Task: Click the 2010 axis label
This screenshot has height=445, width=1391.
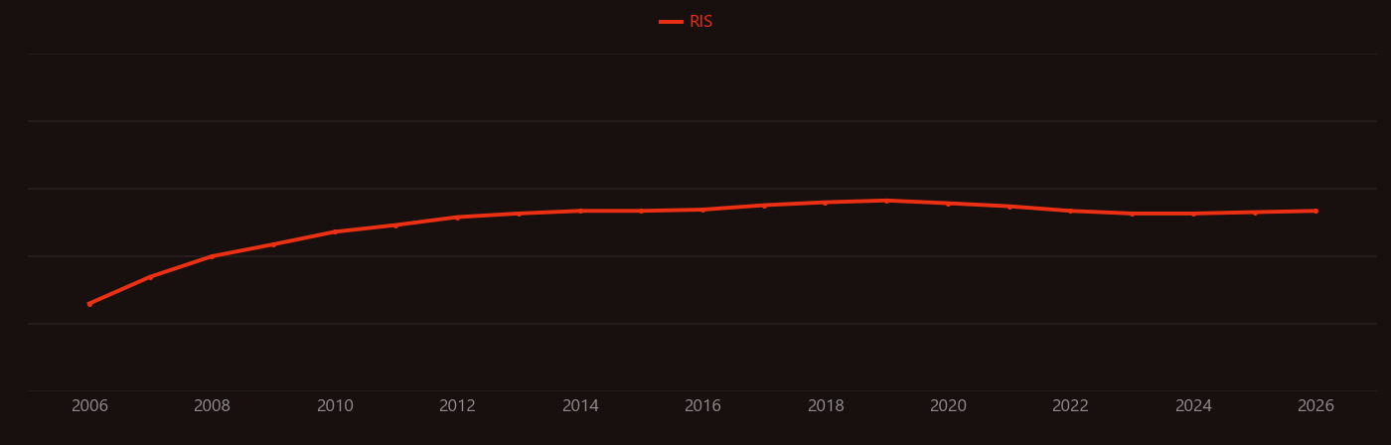Action: tap(335, 406)
